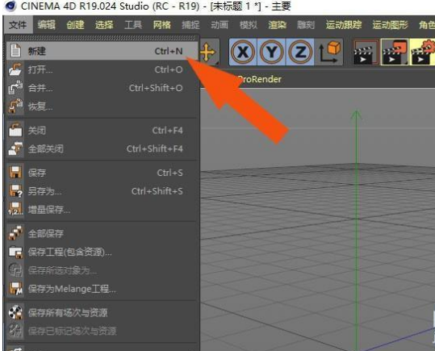Choose 保存 (Save) menu entry
This screenshot has height=351, width=435.
[102, 173]
